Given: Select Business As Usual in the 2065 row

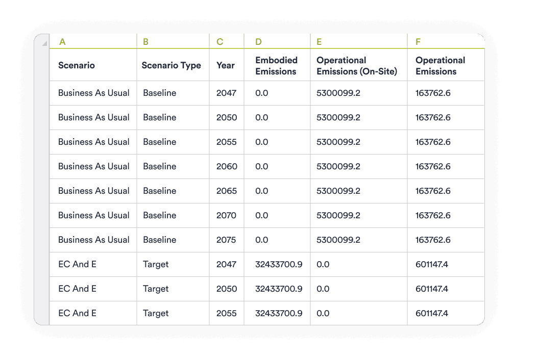Looking at the screenshot, I should tap(94, 191).
